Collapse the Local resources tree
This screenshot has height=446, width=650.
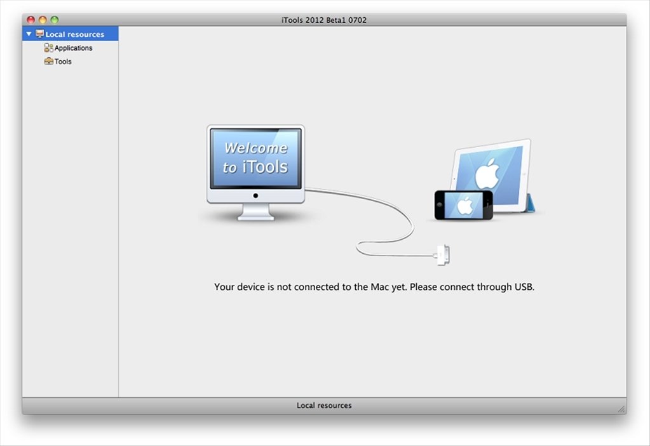pyautogui.click(x=29, y=34)
